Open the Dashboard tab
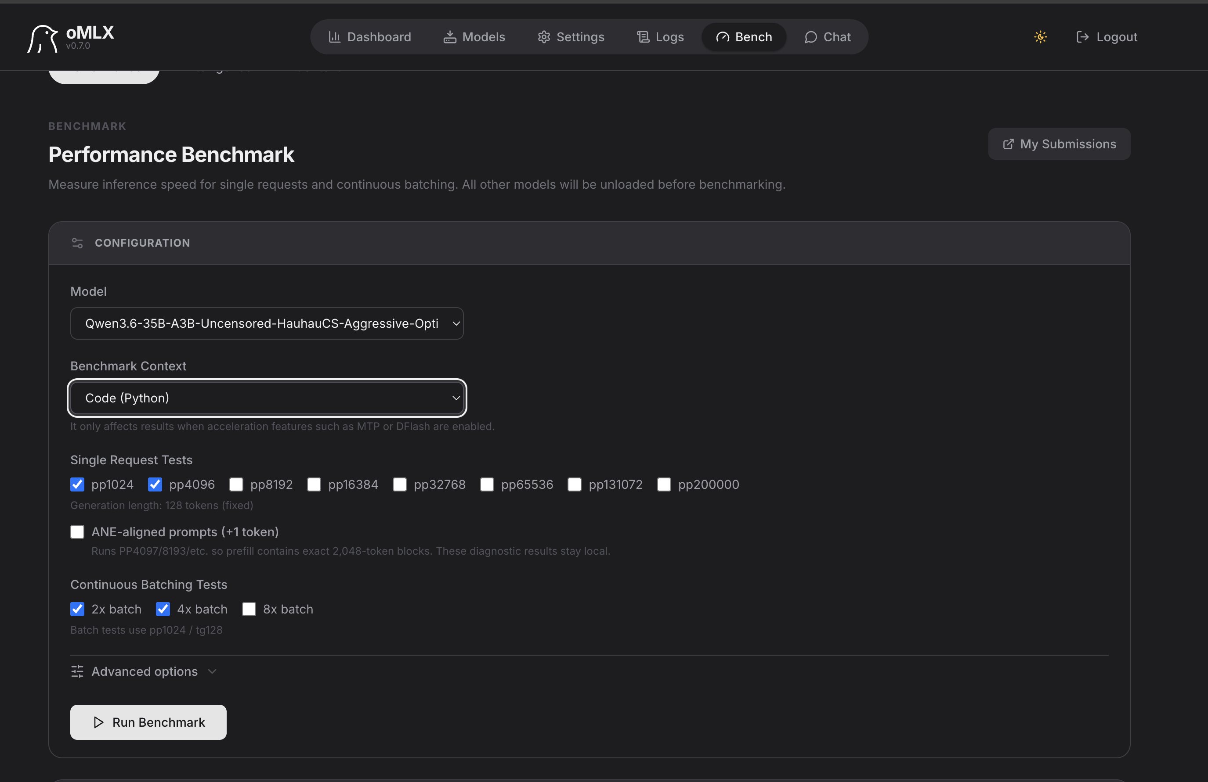The height and width of the screenshot is (782, 1208). click(369, 37)
